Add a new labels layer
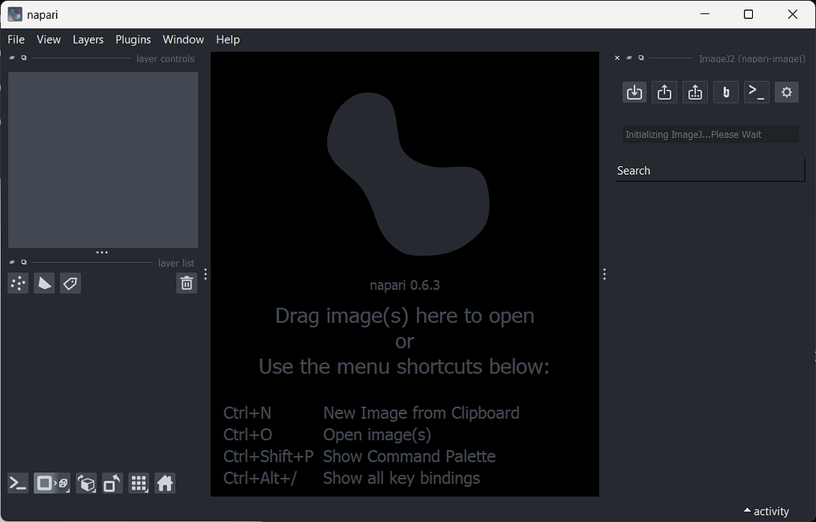This screenshot has height=522, width=816. pos(70,283)
